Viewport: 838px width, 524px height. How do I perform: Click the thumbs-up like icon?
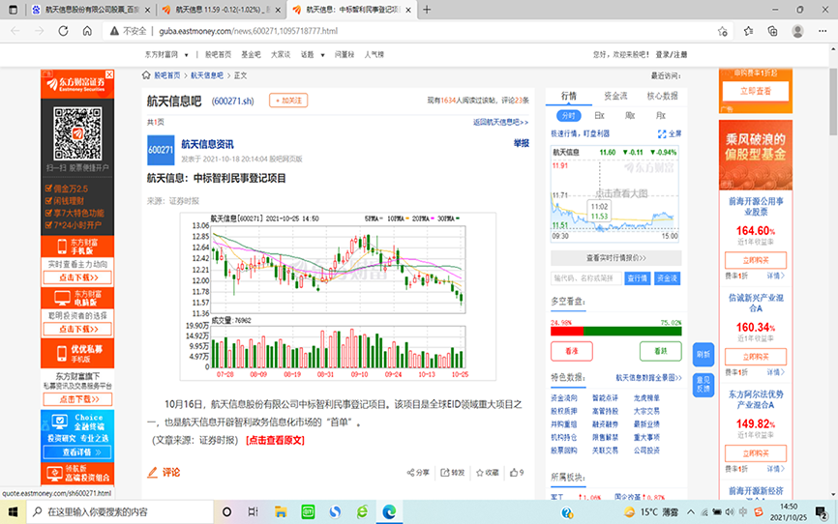click(x=514, y=473)
